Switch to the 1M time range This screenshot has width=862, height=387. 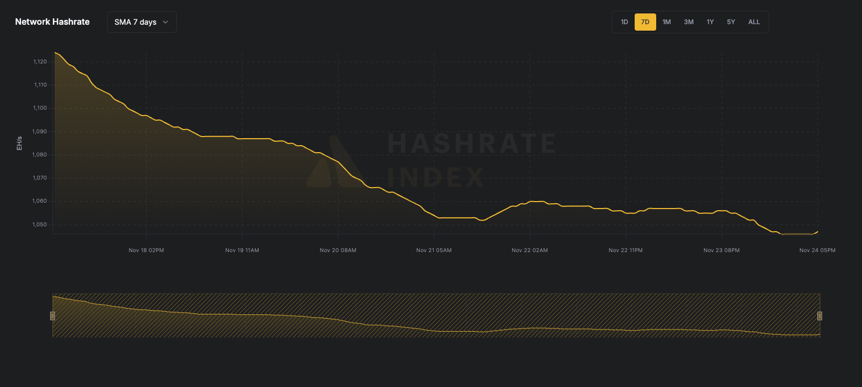click(666, 22)
